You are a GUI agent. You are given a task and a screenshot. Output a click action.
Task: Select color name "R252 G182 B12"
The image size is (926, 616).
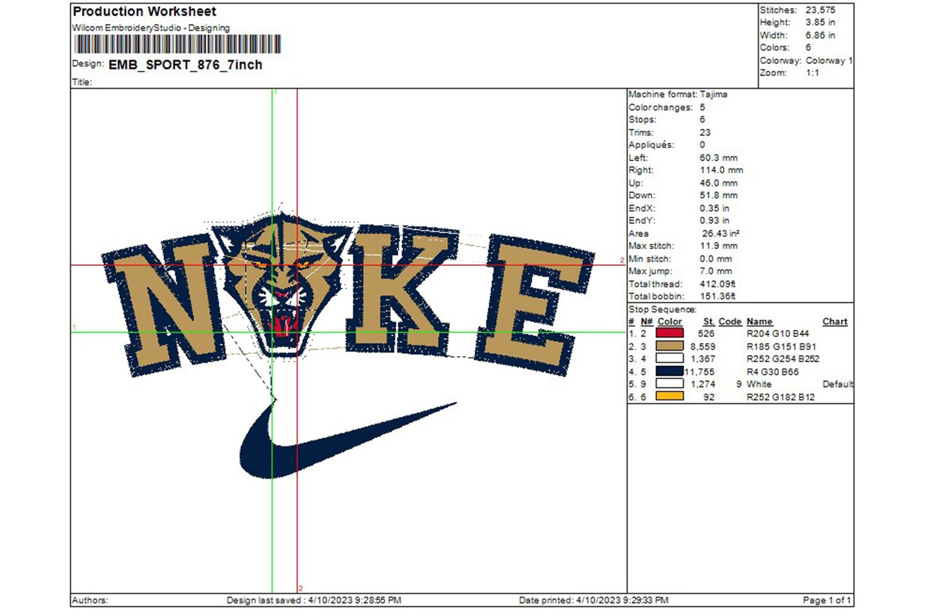[780, 397]
